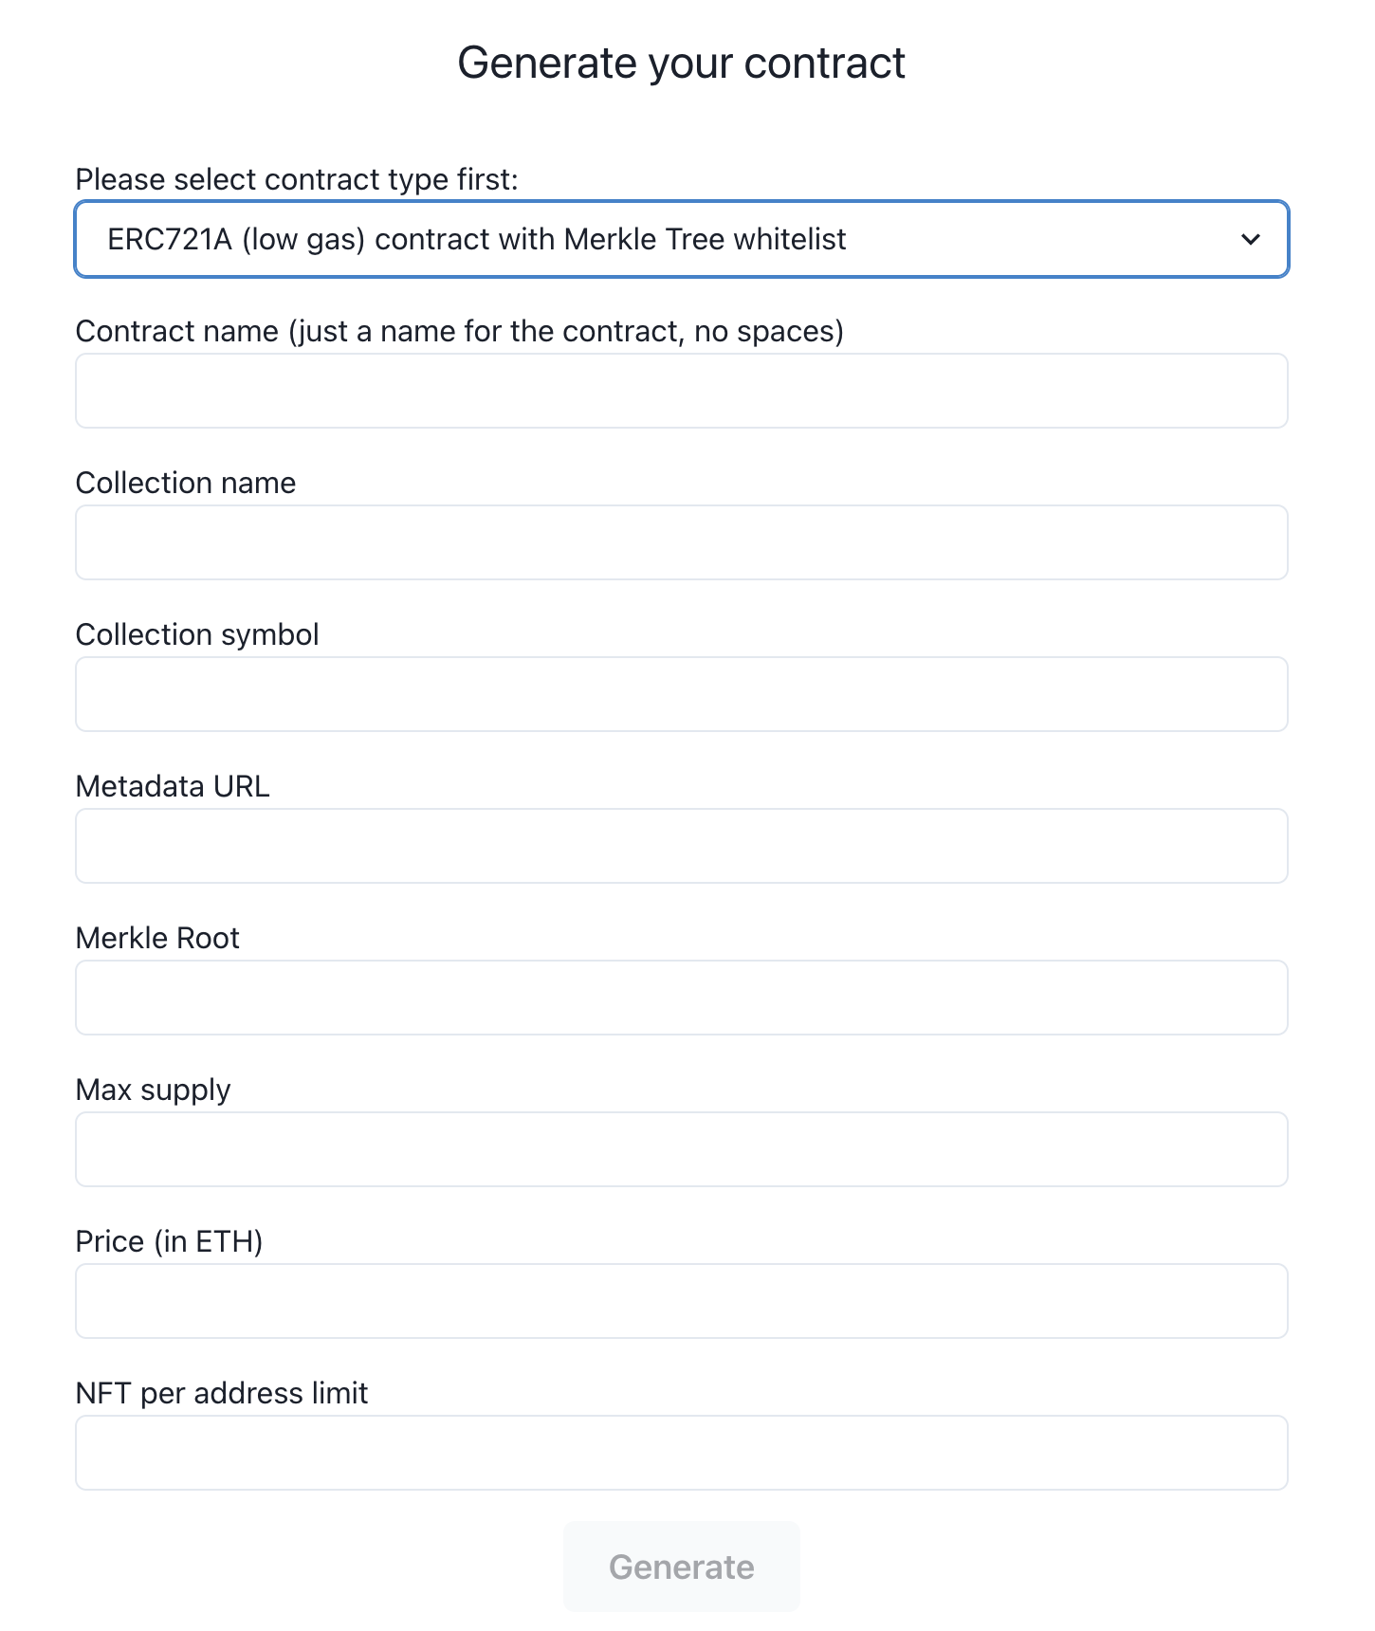Click the Merkle Root label

(x=157, y=938)
